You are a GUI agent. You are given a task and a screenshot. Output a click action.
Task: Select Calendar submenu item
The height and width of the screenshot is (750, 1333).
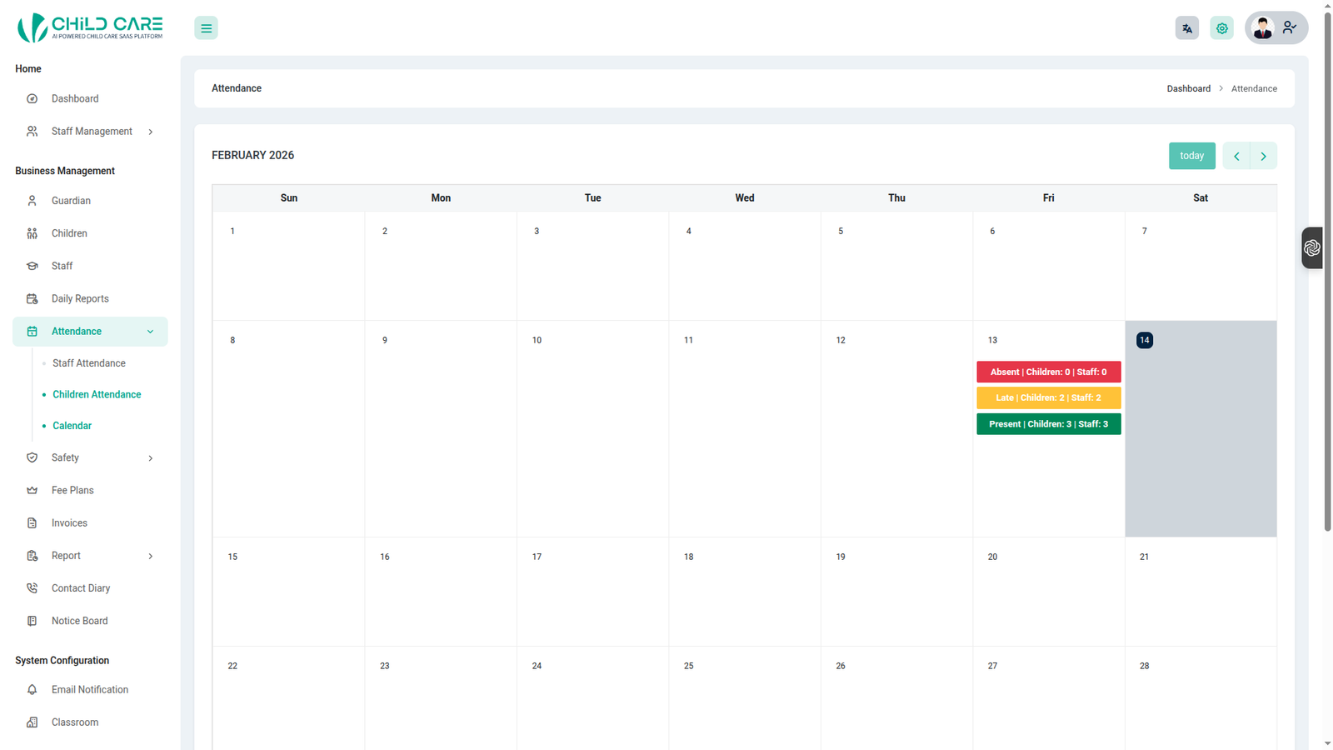point(72,426)
